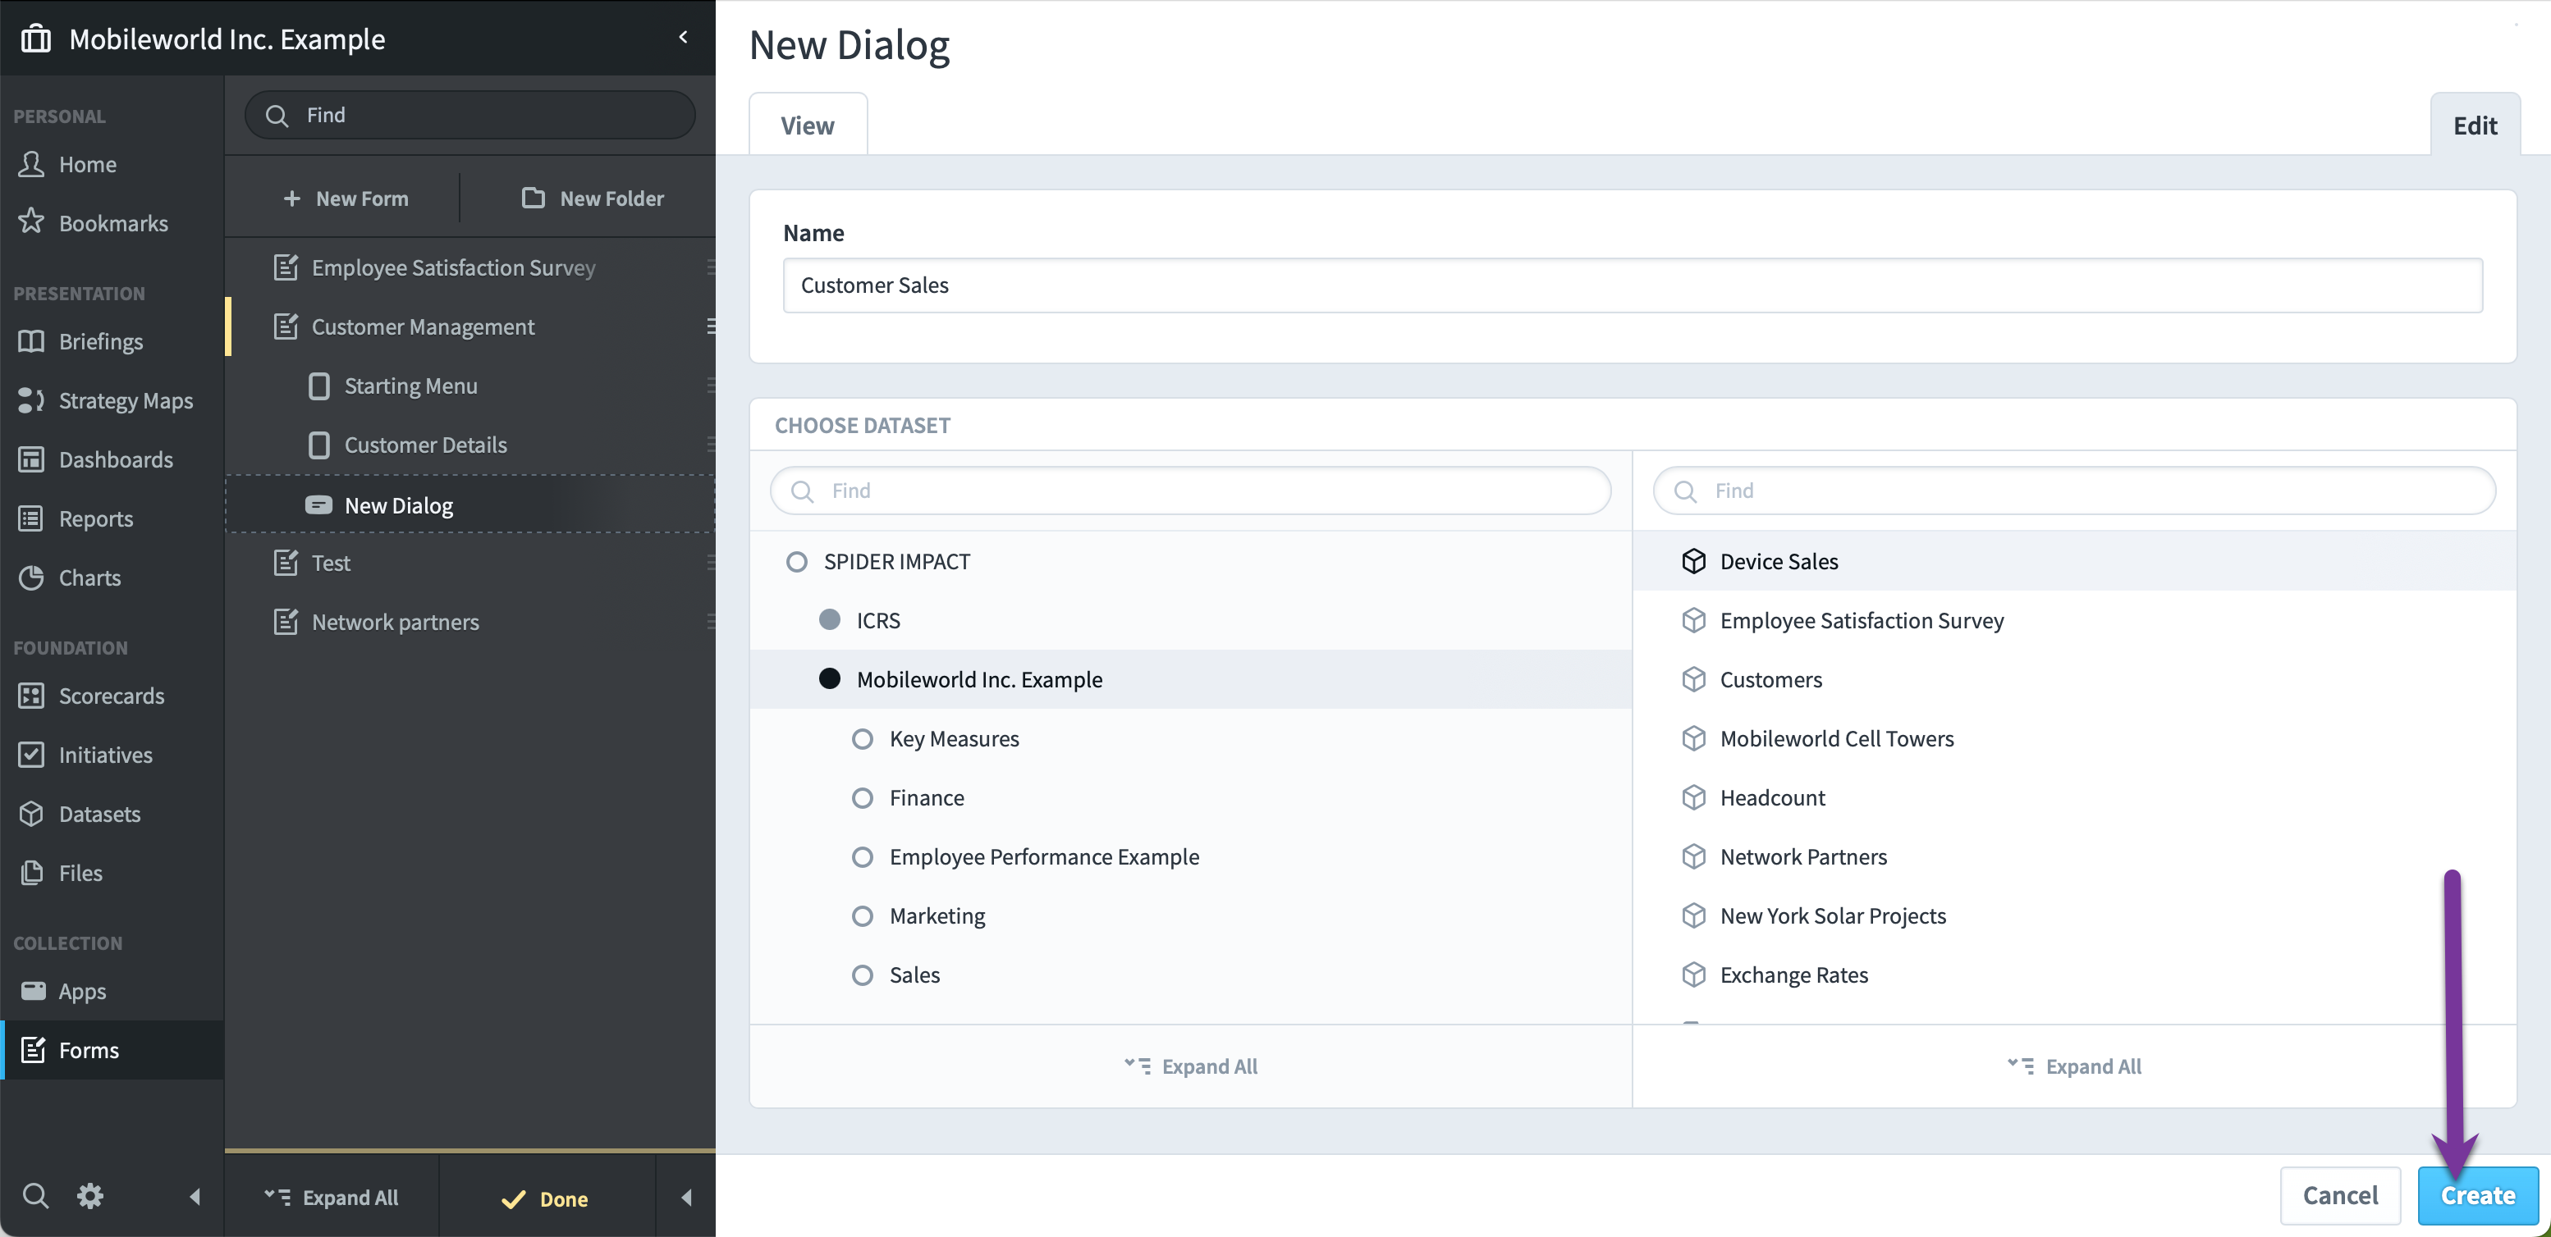The width and height of the screenshot is (2551, 1237).
Task: Select Customer Management form
Action: click(470, 326)
